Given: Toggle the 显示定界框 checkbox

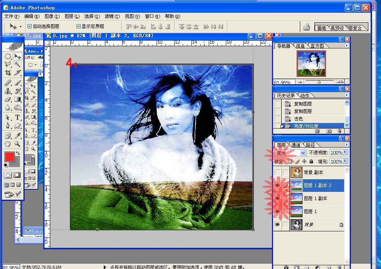Looking at the screenshot, I should [x=79, y=26].
